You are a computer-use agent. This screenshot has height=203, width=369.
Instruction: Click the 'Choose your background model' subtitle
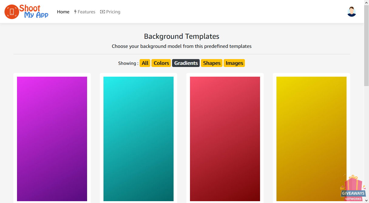click(x=182, y=46)
